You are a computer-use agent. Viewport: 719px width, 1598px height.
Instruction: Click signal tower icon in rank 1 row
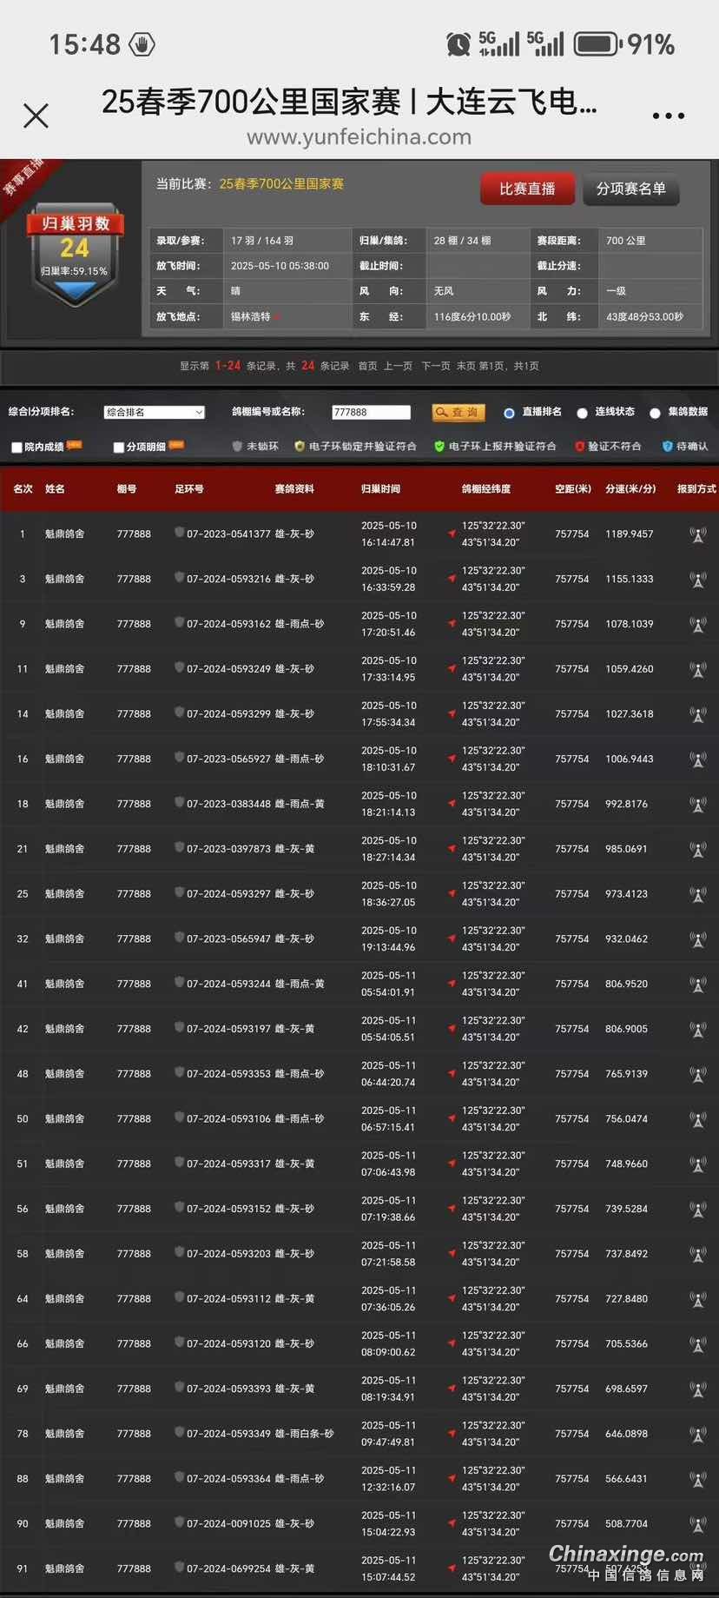click(697, 534)
